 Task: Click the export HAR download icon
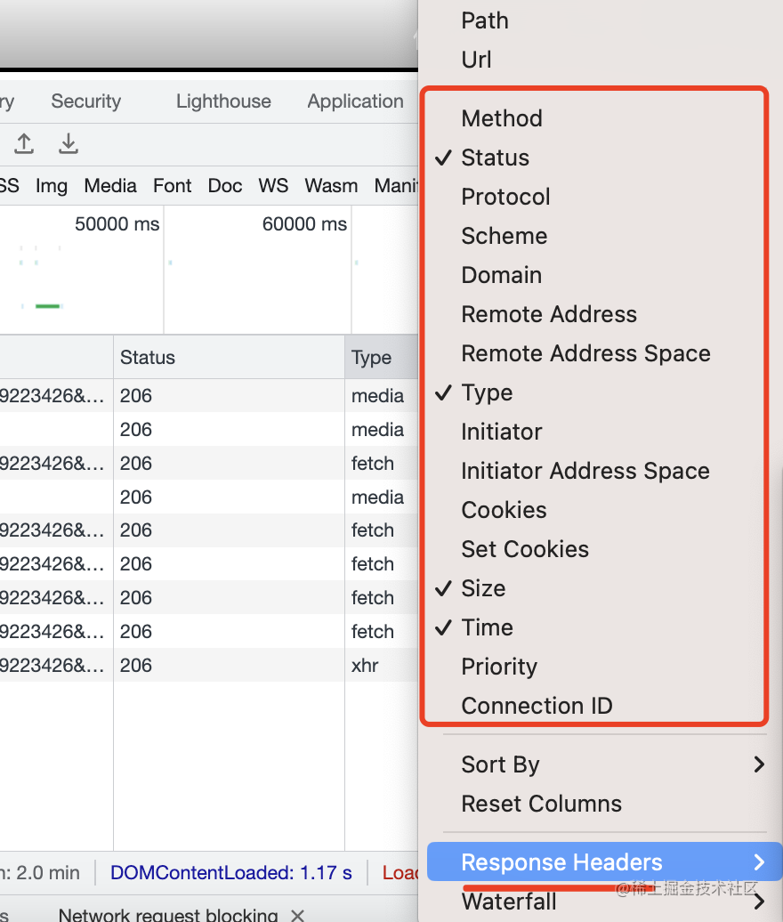69,143
